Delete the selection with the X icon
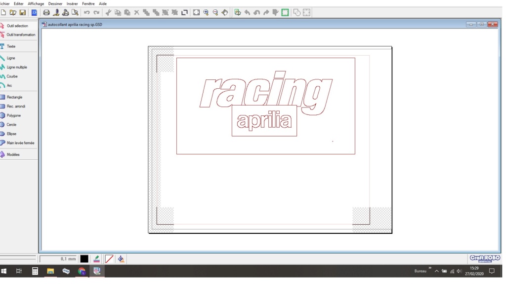 (x=136, y=12)
